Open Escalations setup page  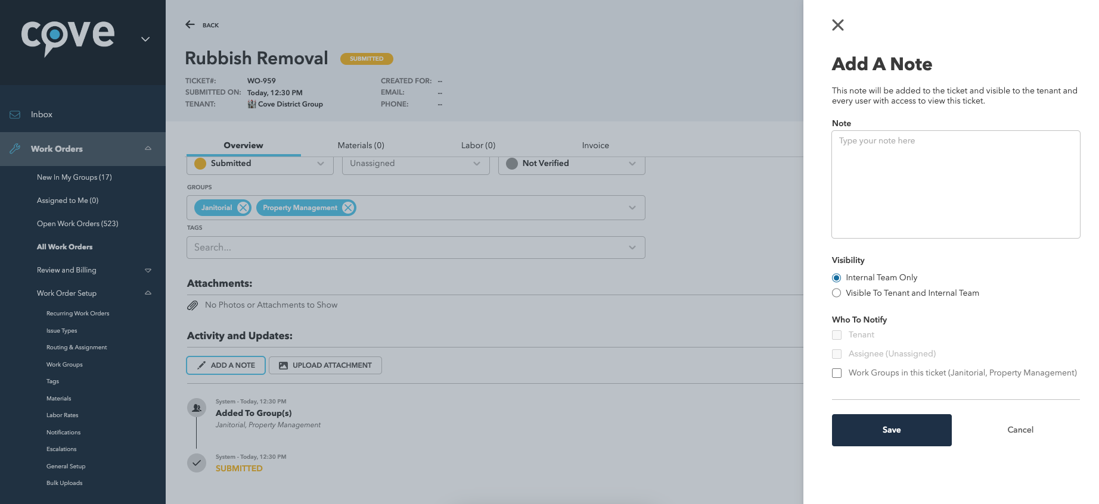pyautogui.click(x=61, y=449)
